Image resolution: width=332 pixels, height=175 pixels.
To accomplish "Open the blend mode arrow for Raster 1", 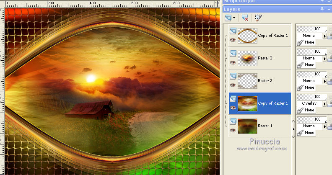I will pyautogui.click(x=324, y=126).
